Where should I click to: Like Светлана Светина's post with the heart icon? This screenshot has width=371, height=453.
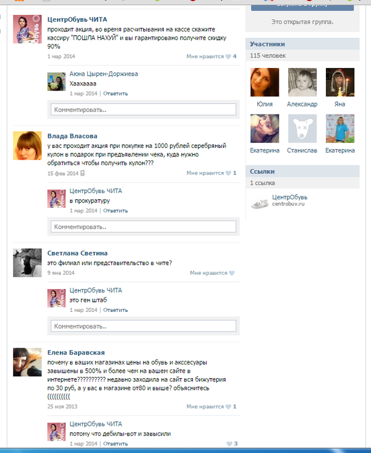coord(231,273)
